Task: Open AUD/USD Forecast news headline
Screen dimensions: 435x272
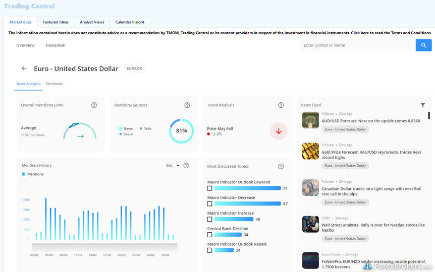Action: pyautogui.click(x=370, y=121)
